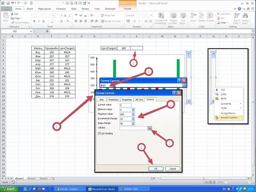256x192 pixels.
Task: Open the Cell Styles dropdown
Action: click(183, 19)
